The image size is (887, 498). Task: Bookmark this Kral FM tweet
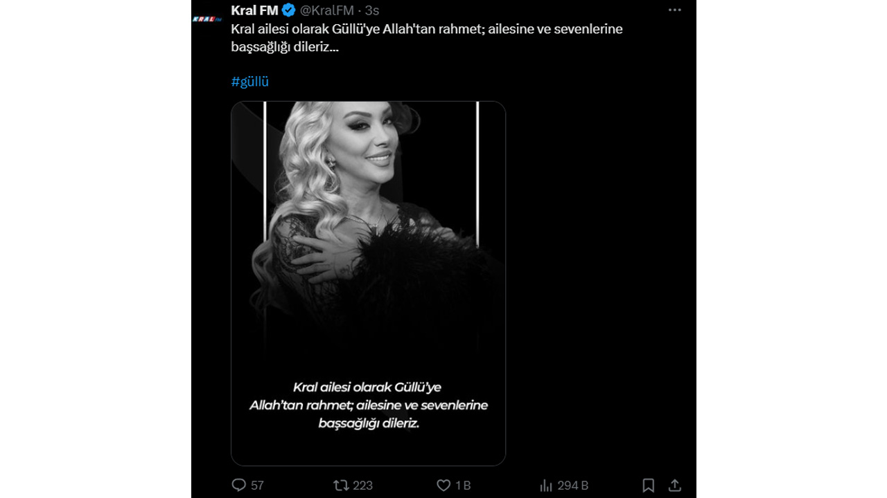[x=648, y=486]
